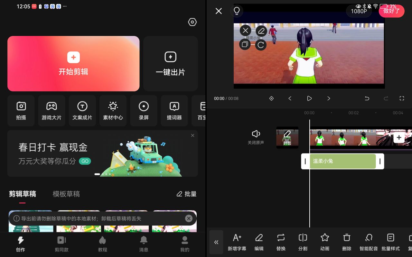Image resolution: width=412 pixels, height=257 pixels.
Task: Collapse toolbar with double chevron
Action: click(216, 242)
